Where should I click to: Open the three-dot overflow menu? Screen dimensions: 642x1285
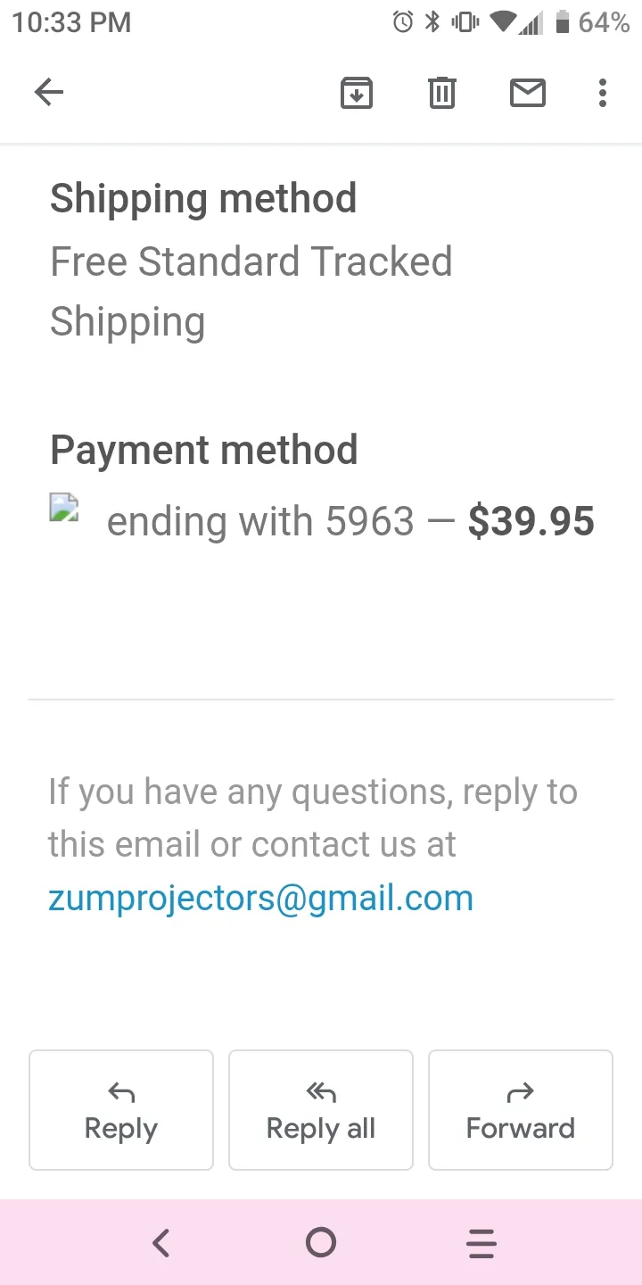click(603, 93)
